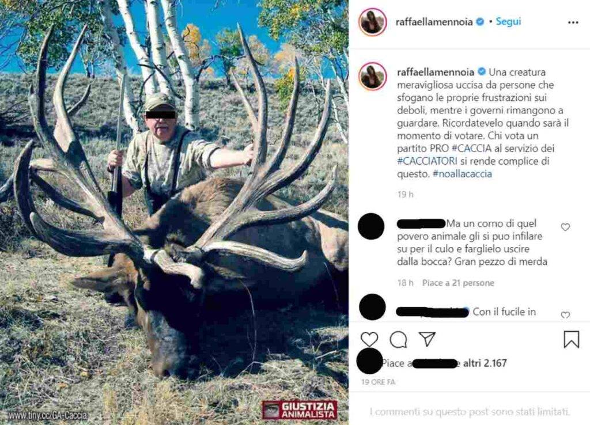
Task: Open raffaellamennoia profile picture in header
Action: [x=372, y=22]
